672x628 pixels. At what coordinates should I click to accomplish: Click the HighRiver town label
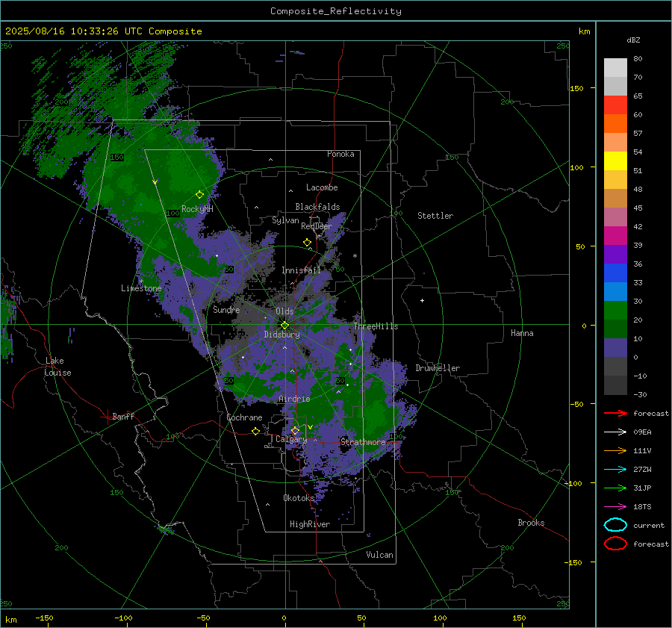click(x=310, y=524)
